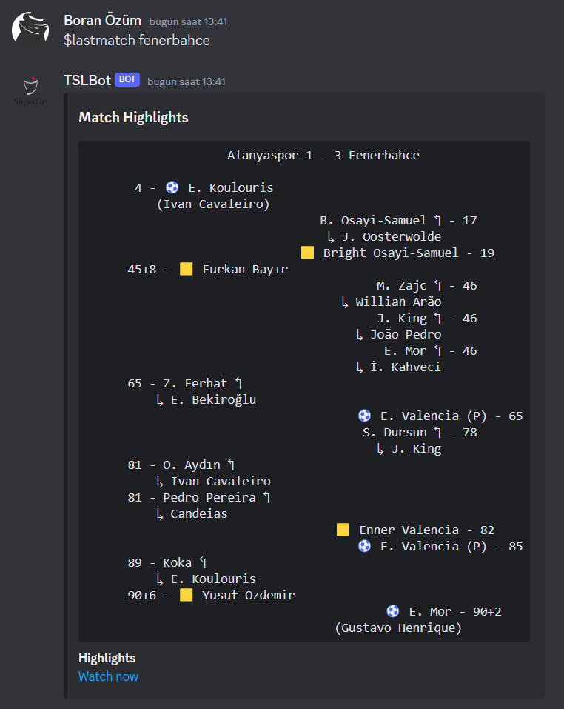Click the BOT badge next to TSLBot

pos(127,81)
